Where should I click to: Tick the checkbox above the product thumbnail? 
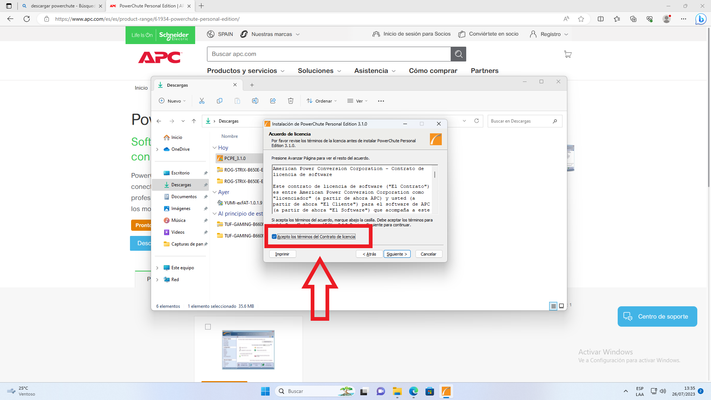tap(208, 327)
